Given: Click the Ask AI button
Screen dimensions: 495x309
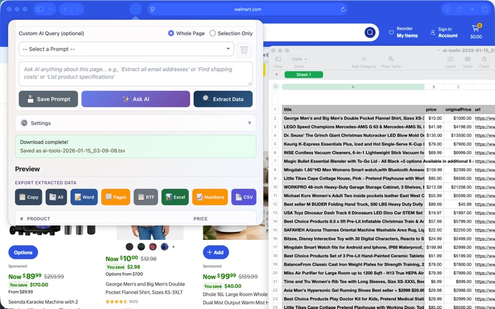Looking at the screenshot, I should click(136, 99).
